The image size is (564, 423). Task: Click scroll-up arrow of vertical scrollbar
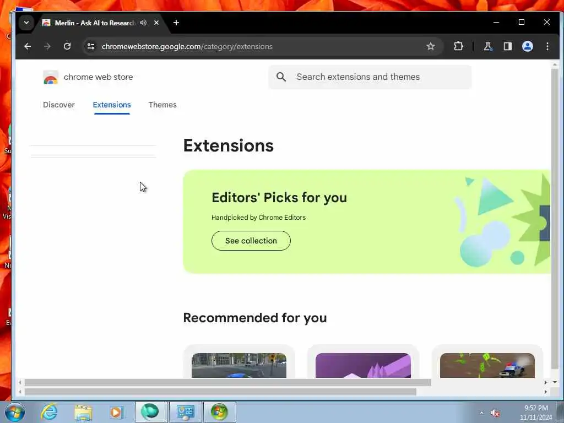[555, 65]
